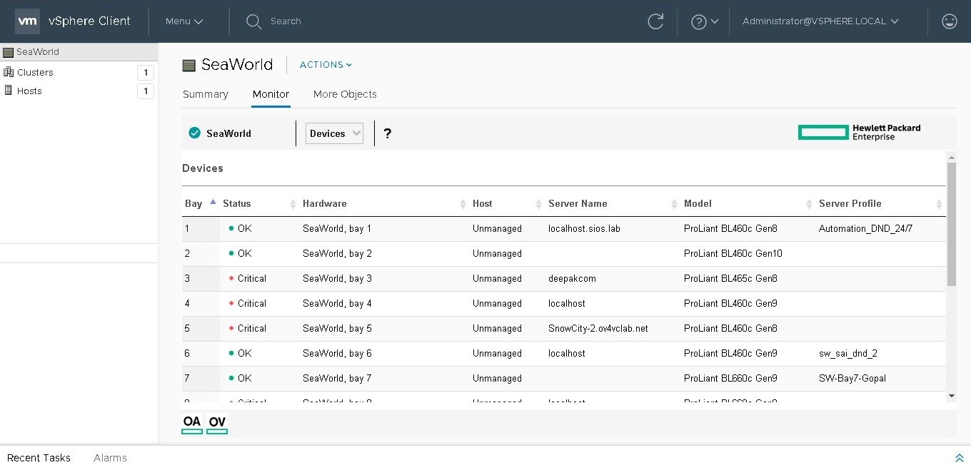
Task: Select Clusters in the left navigator
Action: coord(35,72)
